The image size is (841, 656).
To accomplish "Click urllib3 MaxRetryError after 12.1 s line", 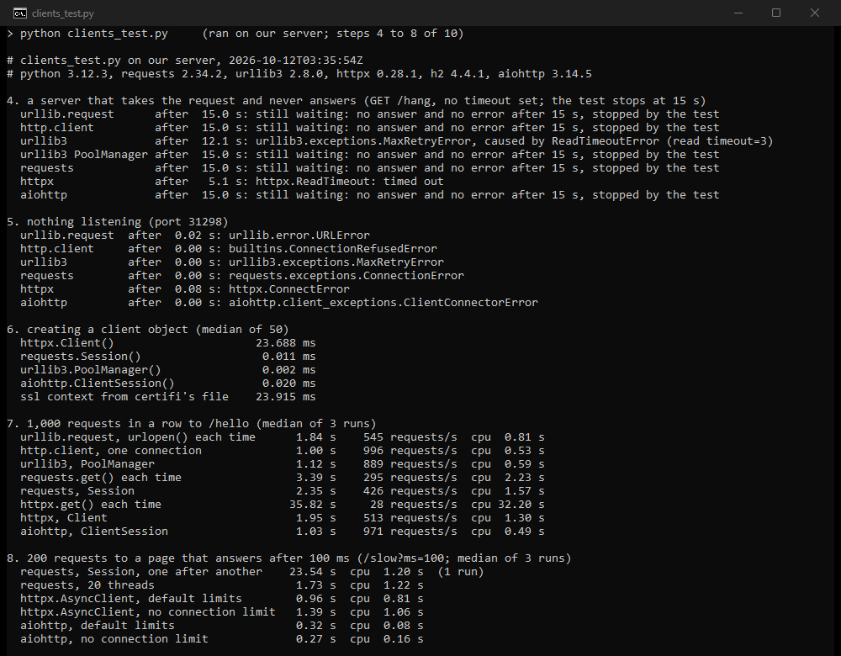I will pos(396,141).
